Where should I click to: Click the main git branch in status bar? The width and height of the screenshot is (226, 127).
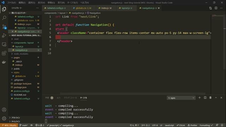tap(24, 125)
